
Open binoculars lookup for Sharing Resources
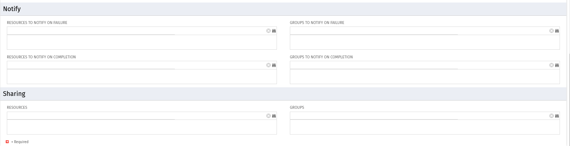point(274,116)
